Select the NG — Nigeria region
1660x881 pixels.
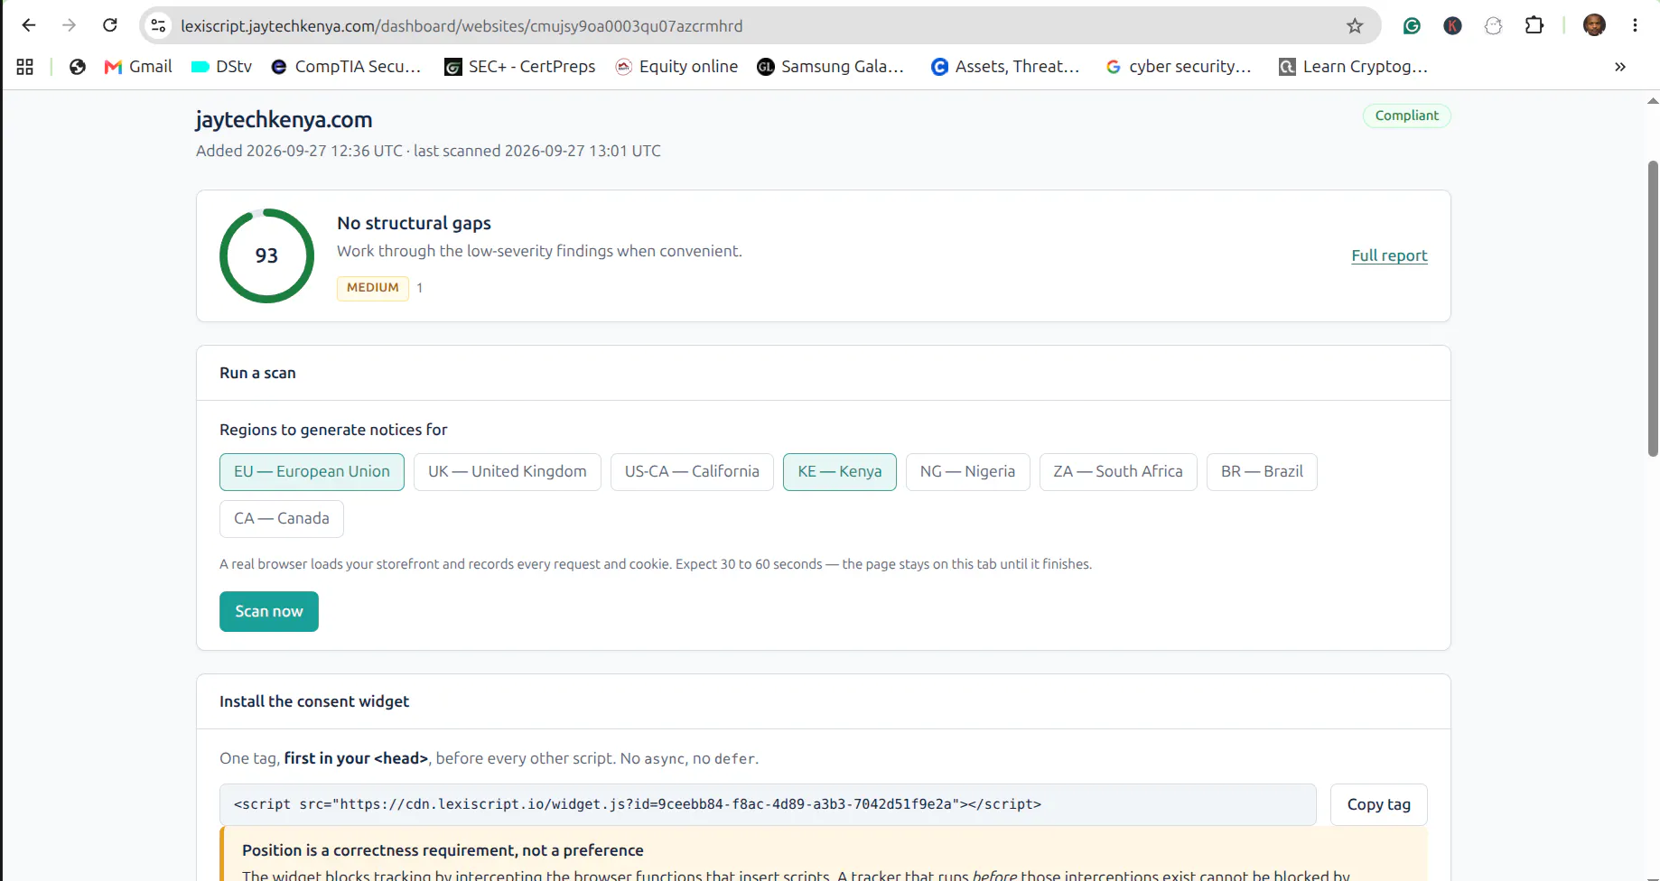click(968, 472)
